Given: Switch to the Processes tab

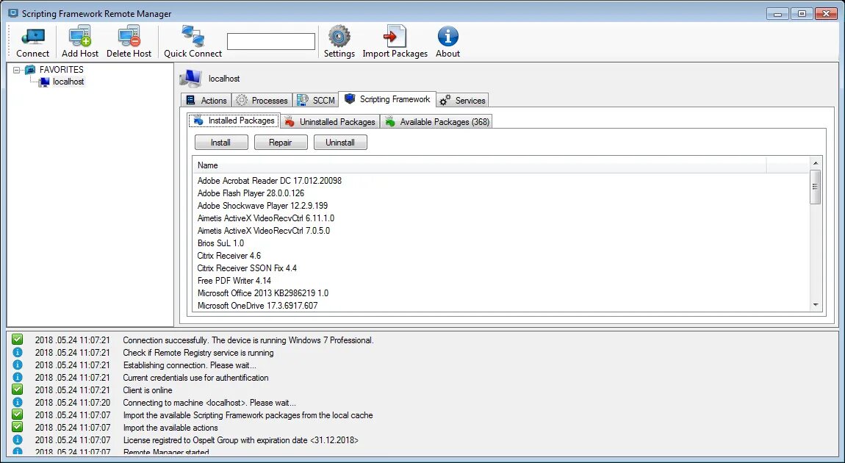Looking at the screenshot, I should (x=262, y=100).
